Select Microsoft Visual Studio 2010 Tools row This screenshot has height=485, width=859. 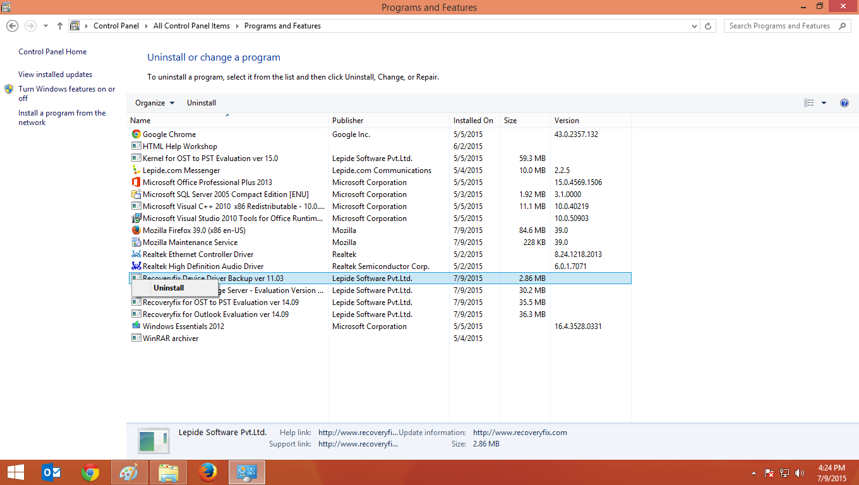click(380, 219)
